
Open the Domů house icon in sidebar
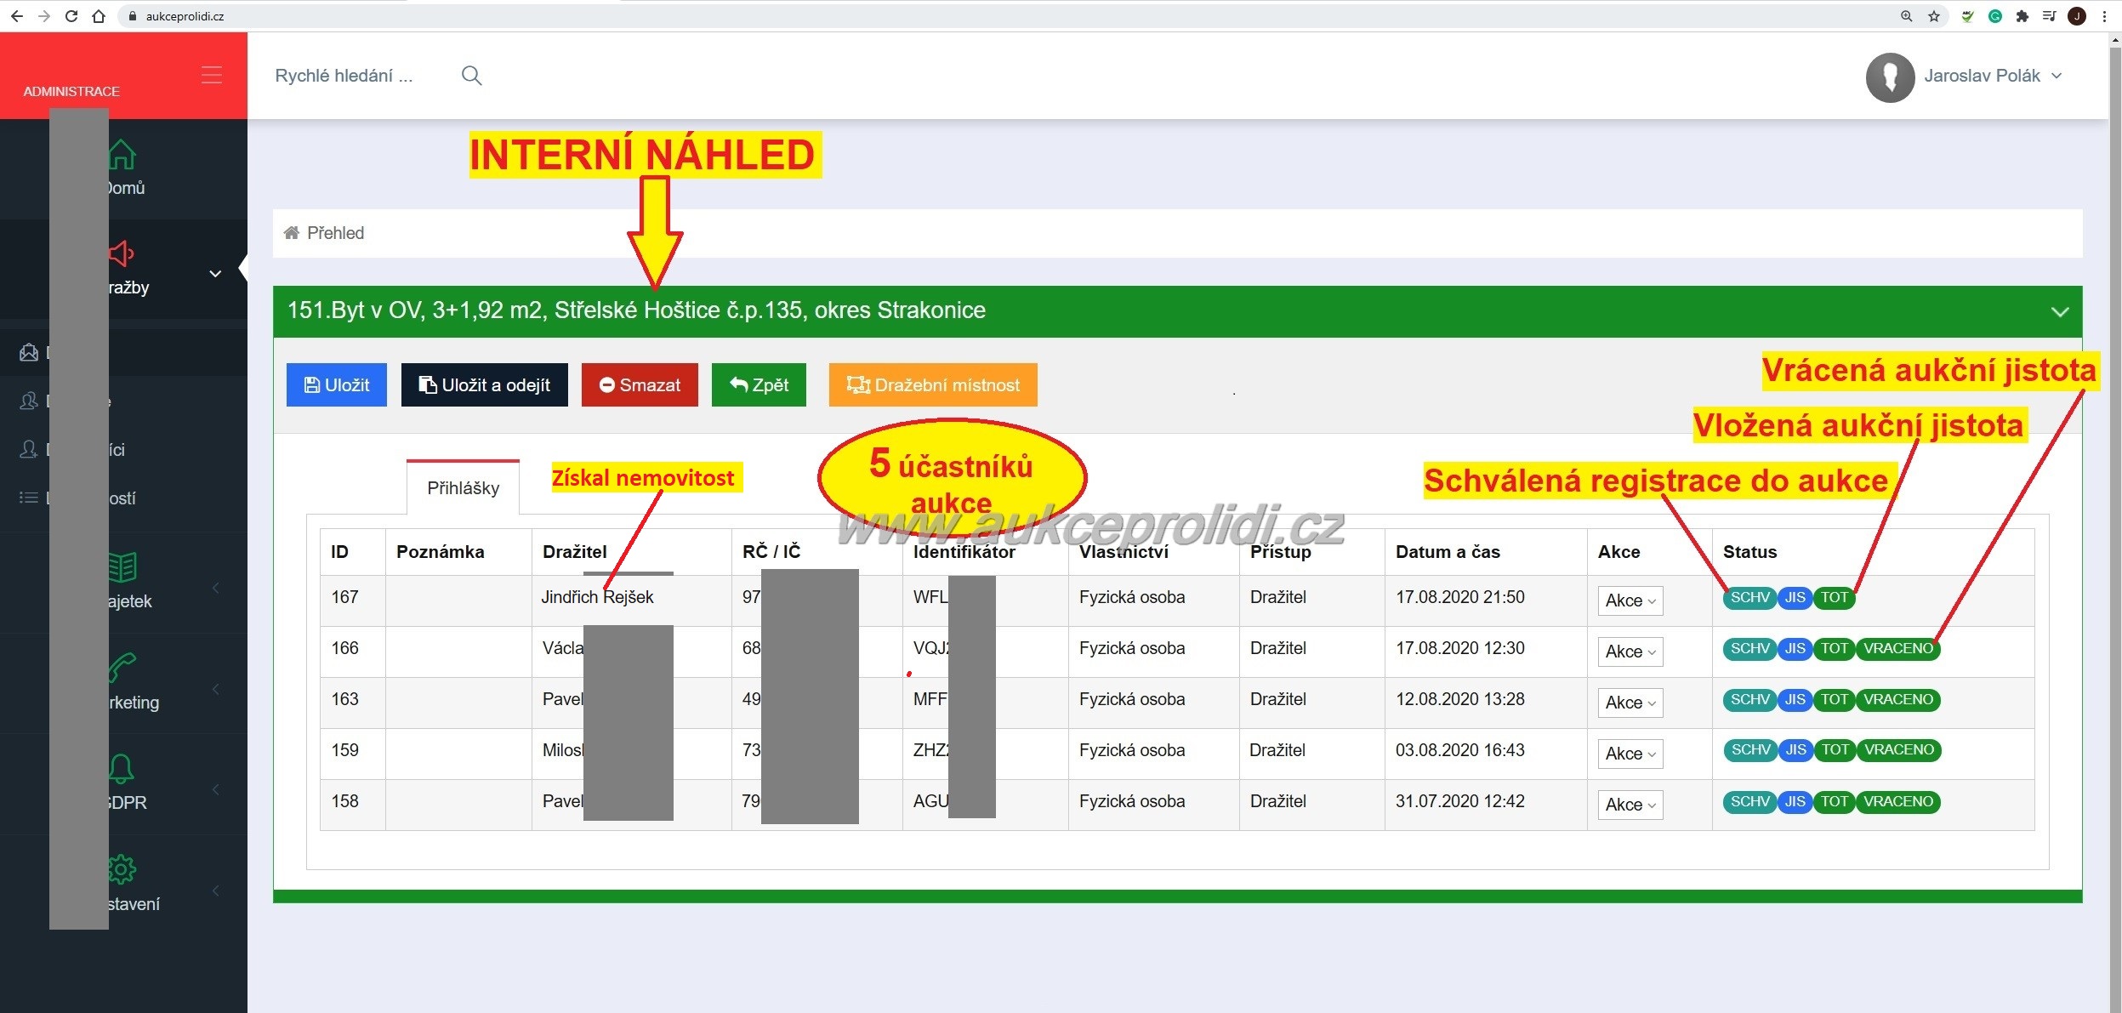click(122, 154)
